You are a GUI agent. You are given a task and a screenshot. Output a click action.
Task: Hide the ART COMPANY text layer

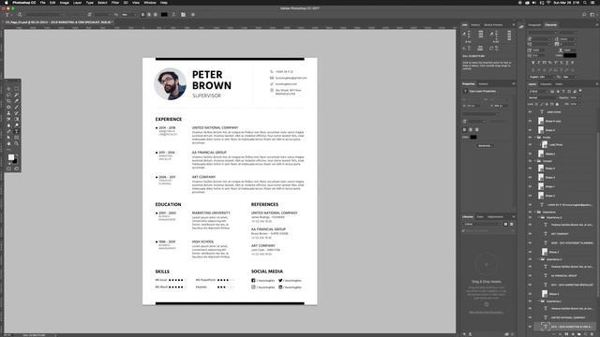pyautogui.click(x=530, y=234)
